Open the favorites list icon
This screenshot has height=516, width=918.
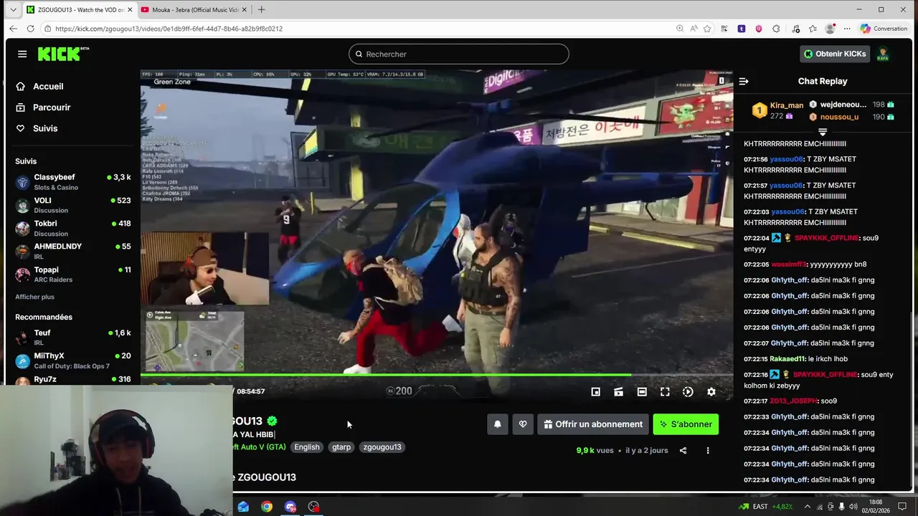(813, 29)
